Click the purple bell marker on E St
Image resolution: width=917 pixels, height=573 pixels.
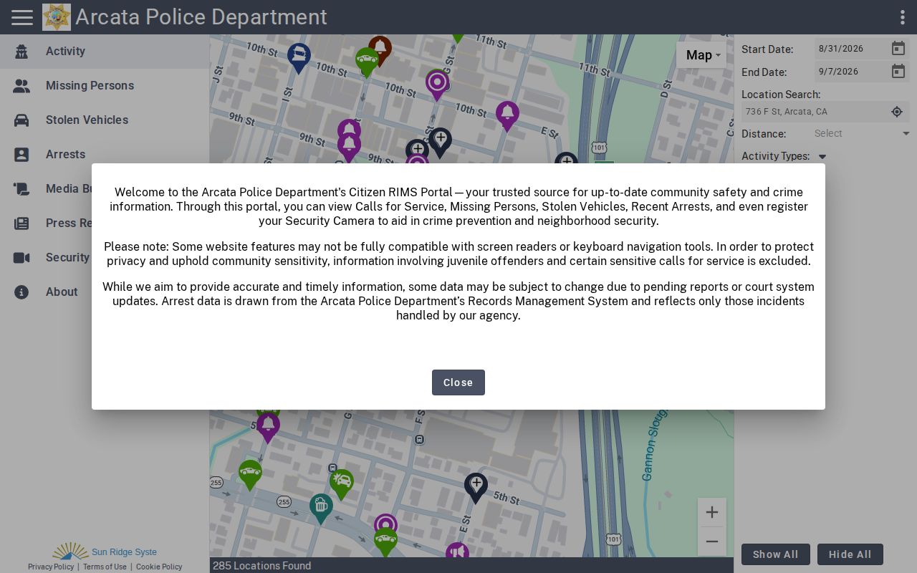(x=507, y=115)
